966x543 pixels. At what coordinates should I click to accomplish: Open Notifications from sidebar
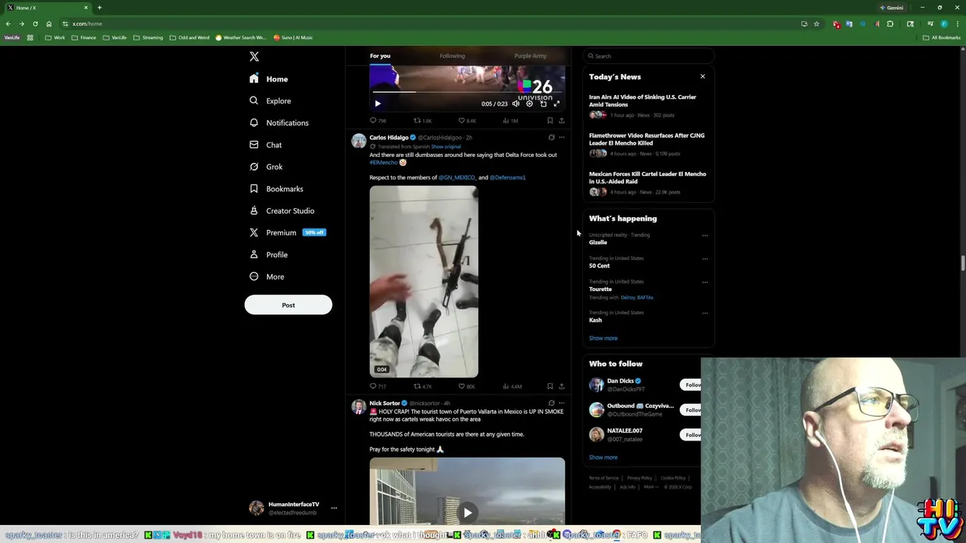pos(278,123)
